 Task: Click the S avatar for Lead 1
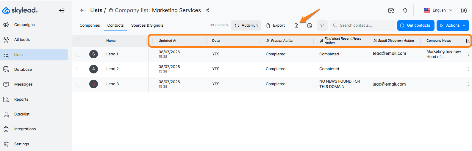(x=93, y=54)
